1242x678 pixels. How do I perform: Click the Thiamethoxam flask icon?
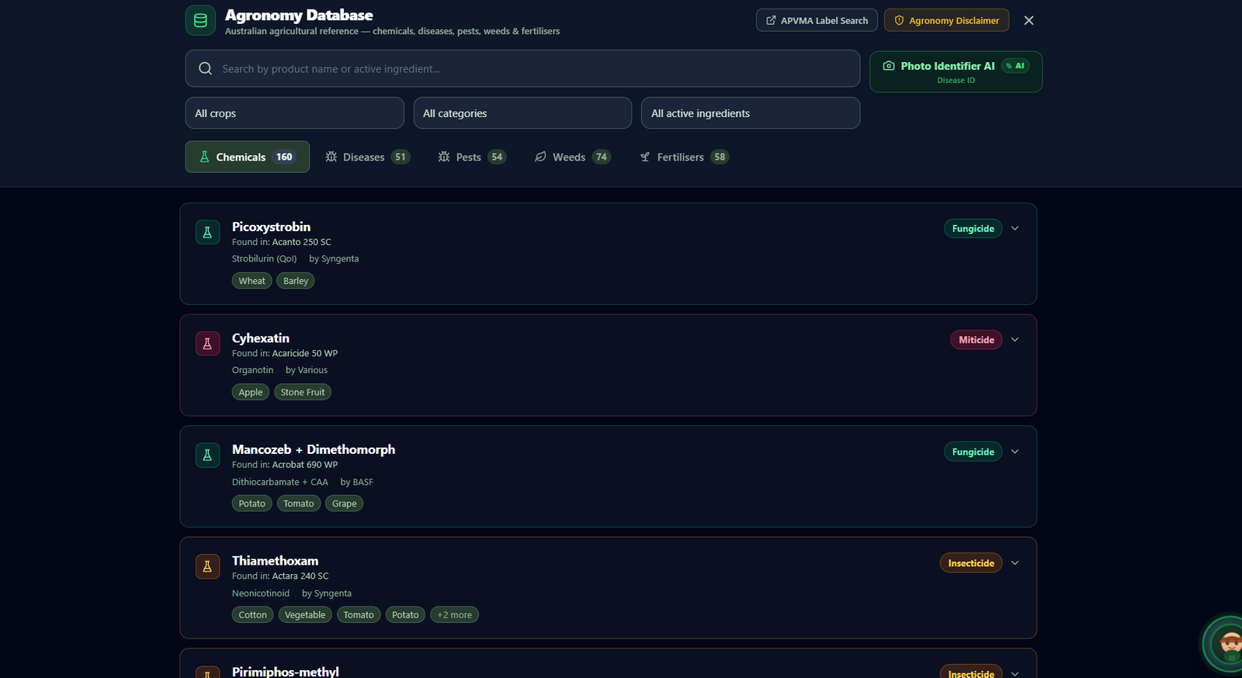click(207, 566)
